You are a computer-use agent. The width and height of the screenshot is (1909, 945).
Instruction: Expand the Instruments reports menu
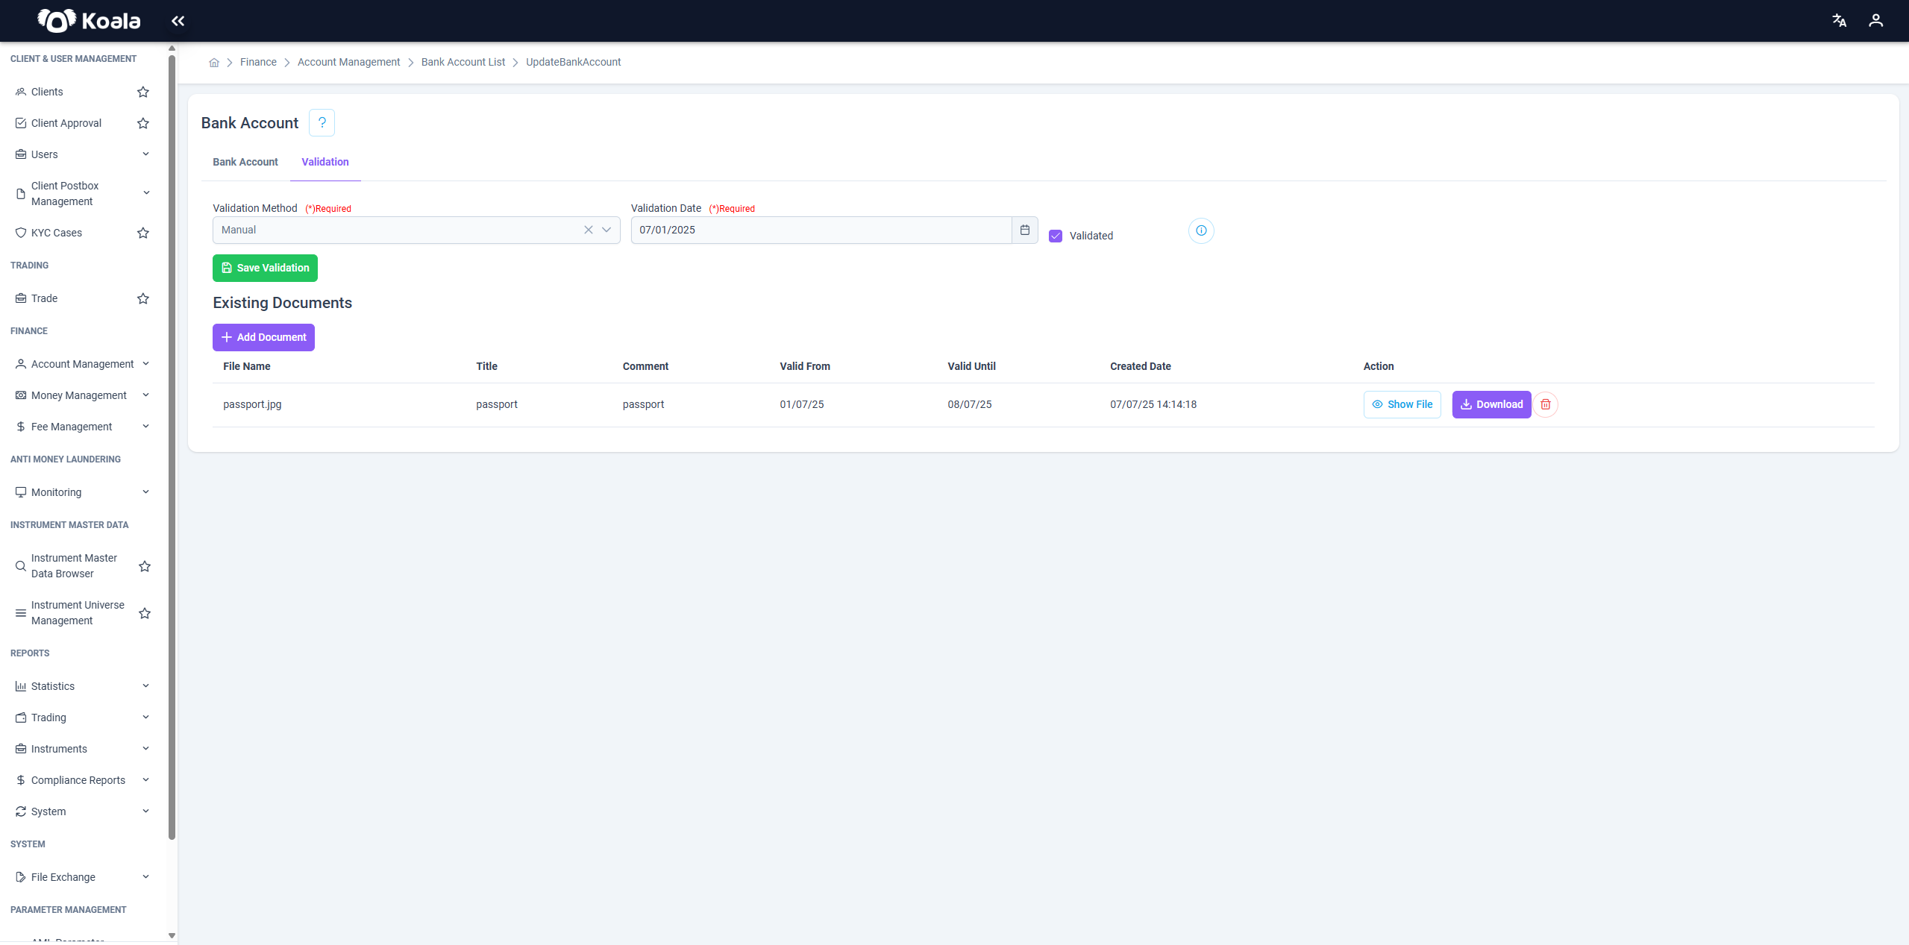coord(82,749)
